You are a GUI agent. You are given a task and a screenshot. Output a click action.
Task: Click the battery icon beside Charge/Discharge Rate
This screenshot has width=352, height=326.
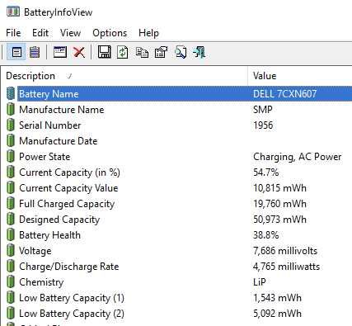pyautogui.click(x=11, y=267)
